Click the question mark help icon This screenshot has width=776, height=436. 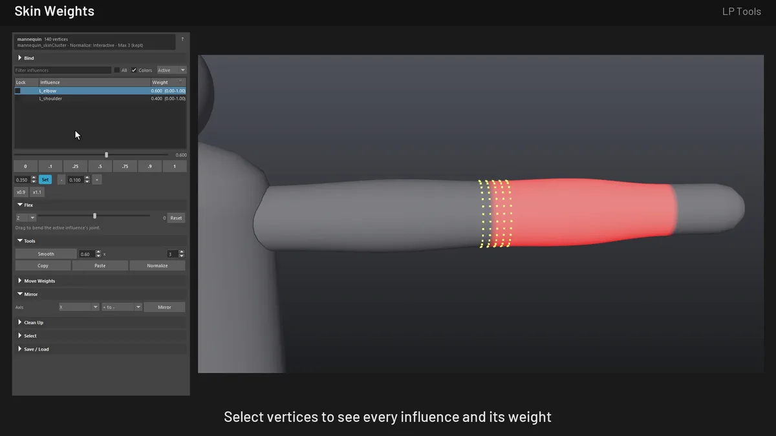pos(182,39)
